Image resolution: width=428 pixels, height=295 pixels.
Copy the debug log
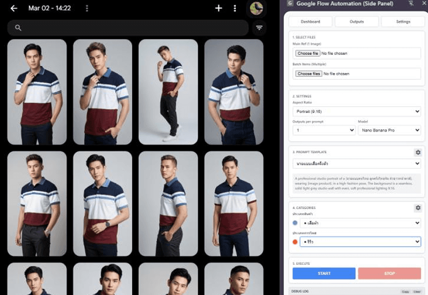405,292
